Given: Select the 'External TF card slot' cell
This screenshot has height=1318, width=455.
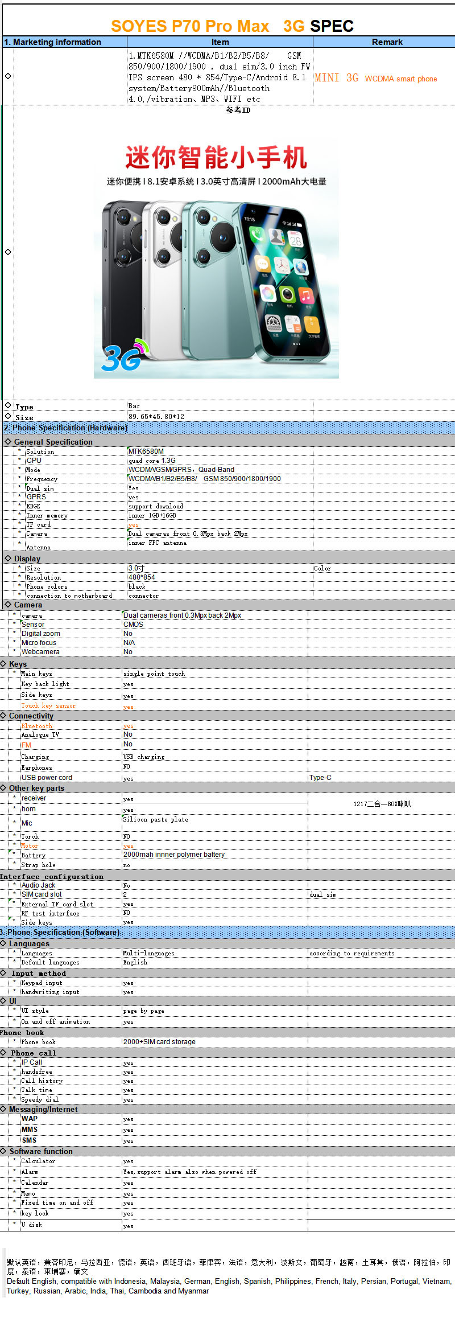Looking at the screenshot, I should point(71,904).
